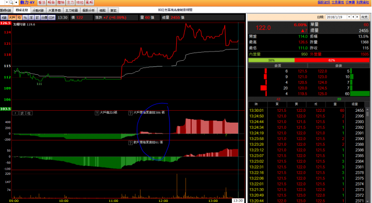This screenshot has height=203, width=372.
Task: Switch to the 分點K線 tab
Action: [38, 10]
